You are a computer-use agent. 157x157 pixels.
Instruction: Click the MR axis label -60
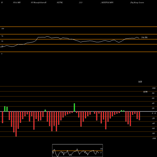(153, 128)
